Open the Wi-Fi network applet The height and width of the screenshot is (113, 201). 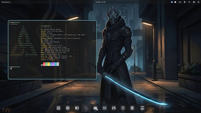point(189,2)
